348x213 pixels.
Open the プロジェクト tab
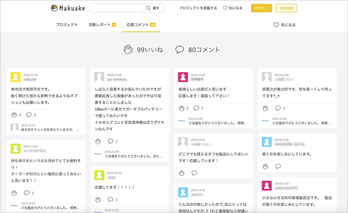pyautogui.click(x=67, y=25)
